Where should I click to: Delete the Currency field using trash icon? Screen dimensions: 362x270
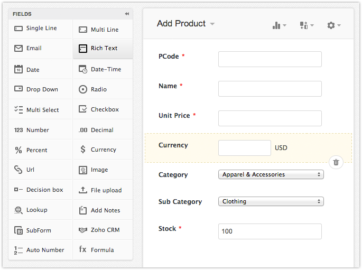(x=337, y=162)
